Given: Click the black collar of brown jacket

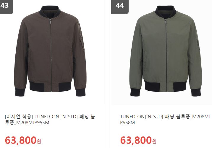Looking at the screenshot, I should coord(50,12).
